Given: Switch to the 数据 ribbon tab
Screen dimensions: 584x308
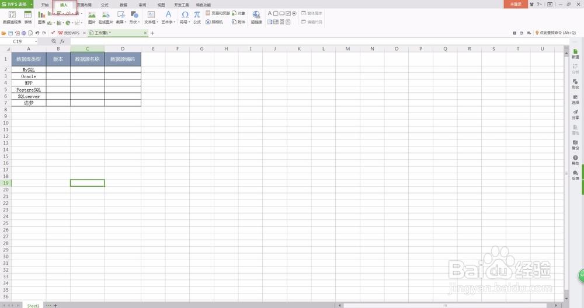Looking at the screenshot, I should tap(123, 5).
